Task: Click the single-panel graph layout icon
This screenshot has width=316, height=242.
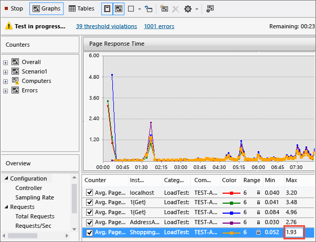Action: pyautogui.click(x=131, y=9)
